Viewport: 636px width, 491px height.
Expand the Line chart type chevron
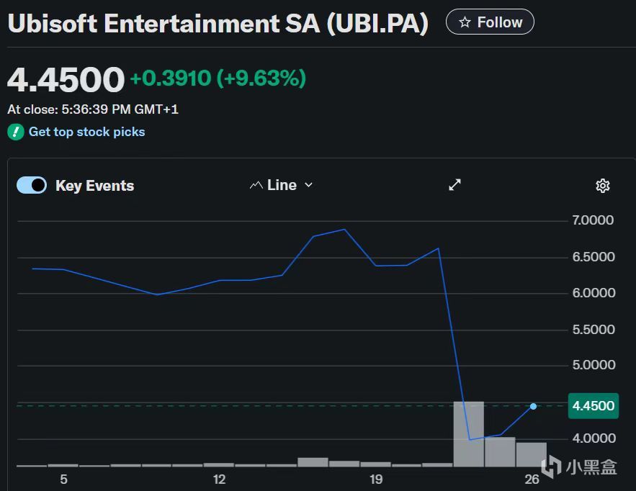tap(309, 186)
